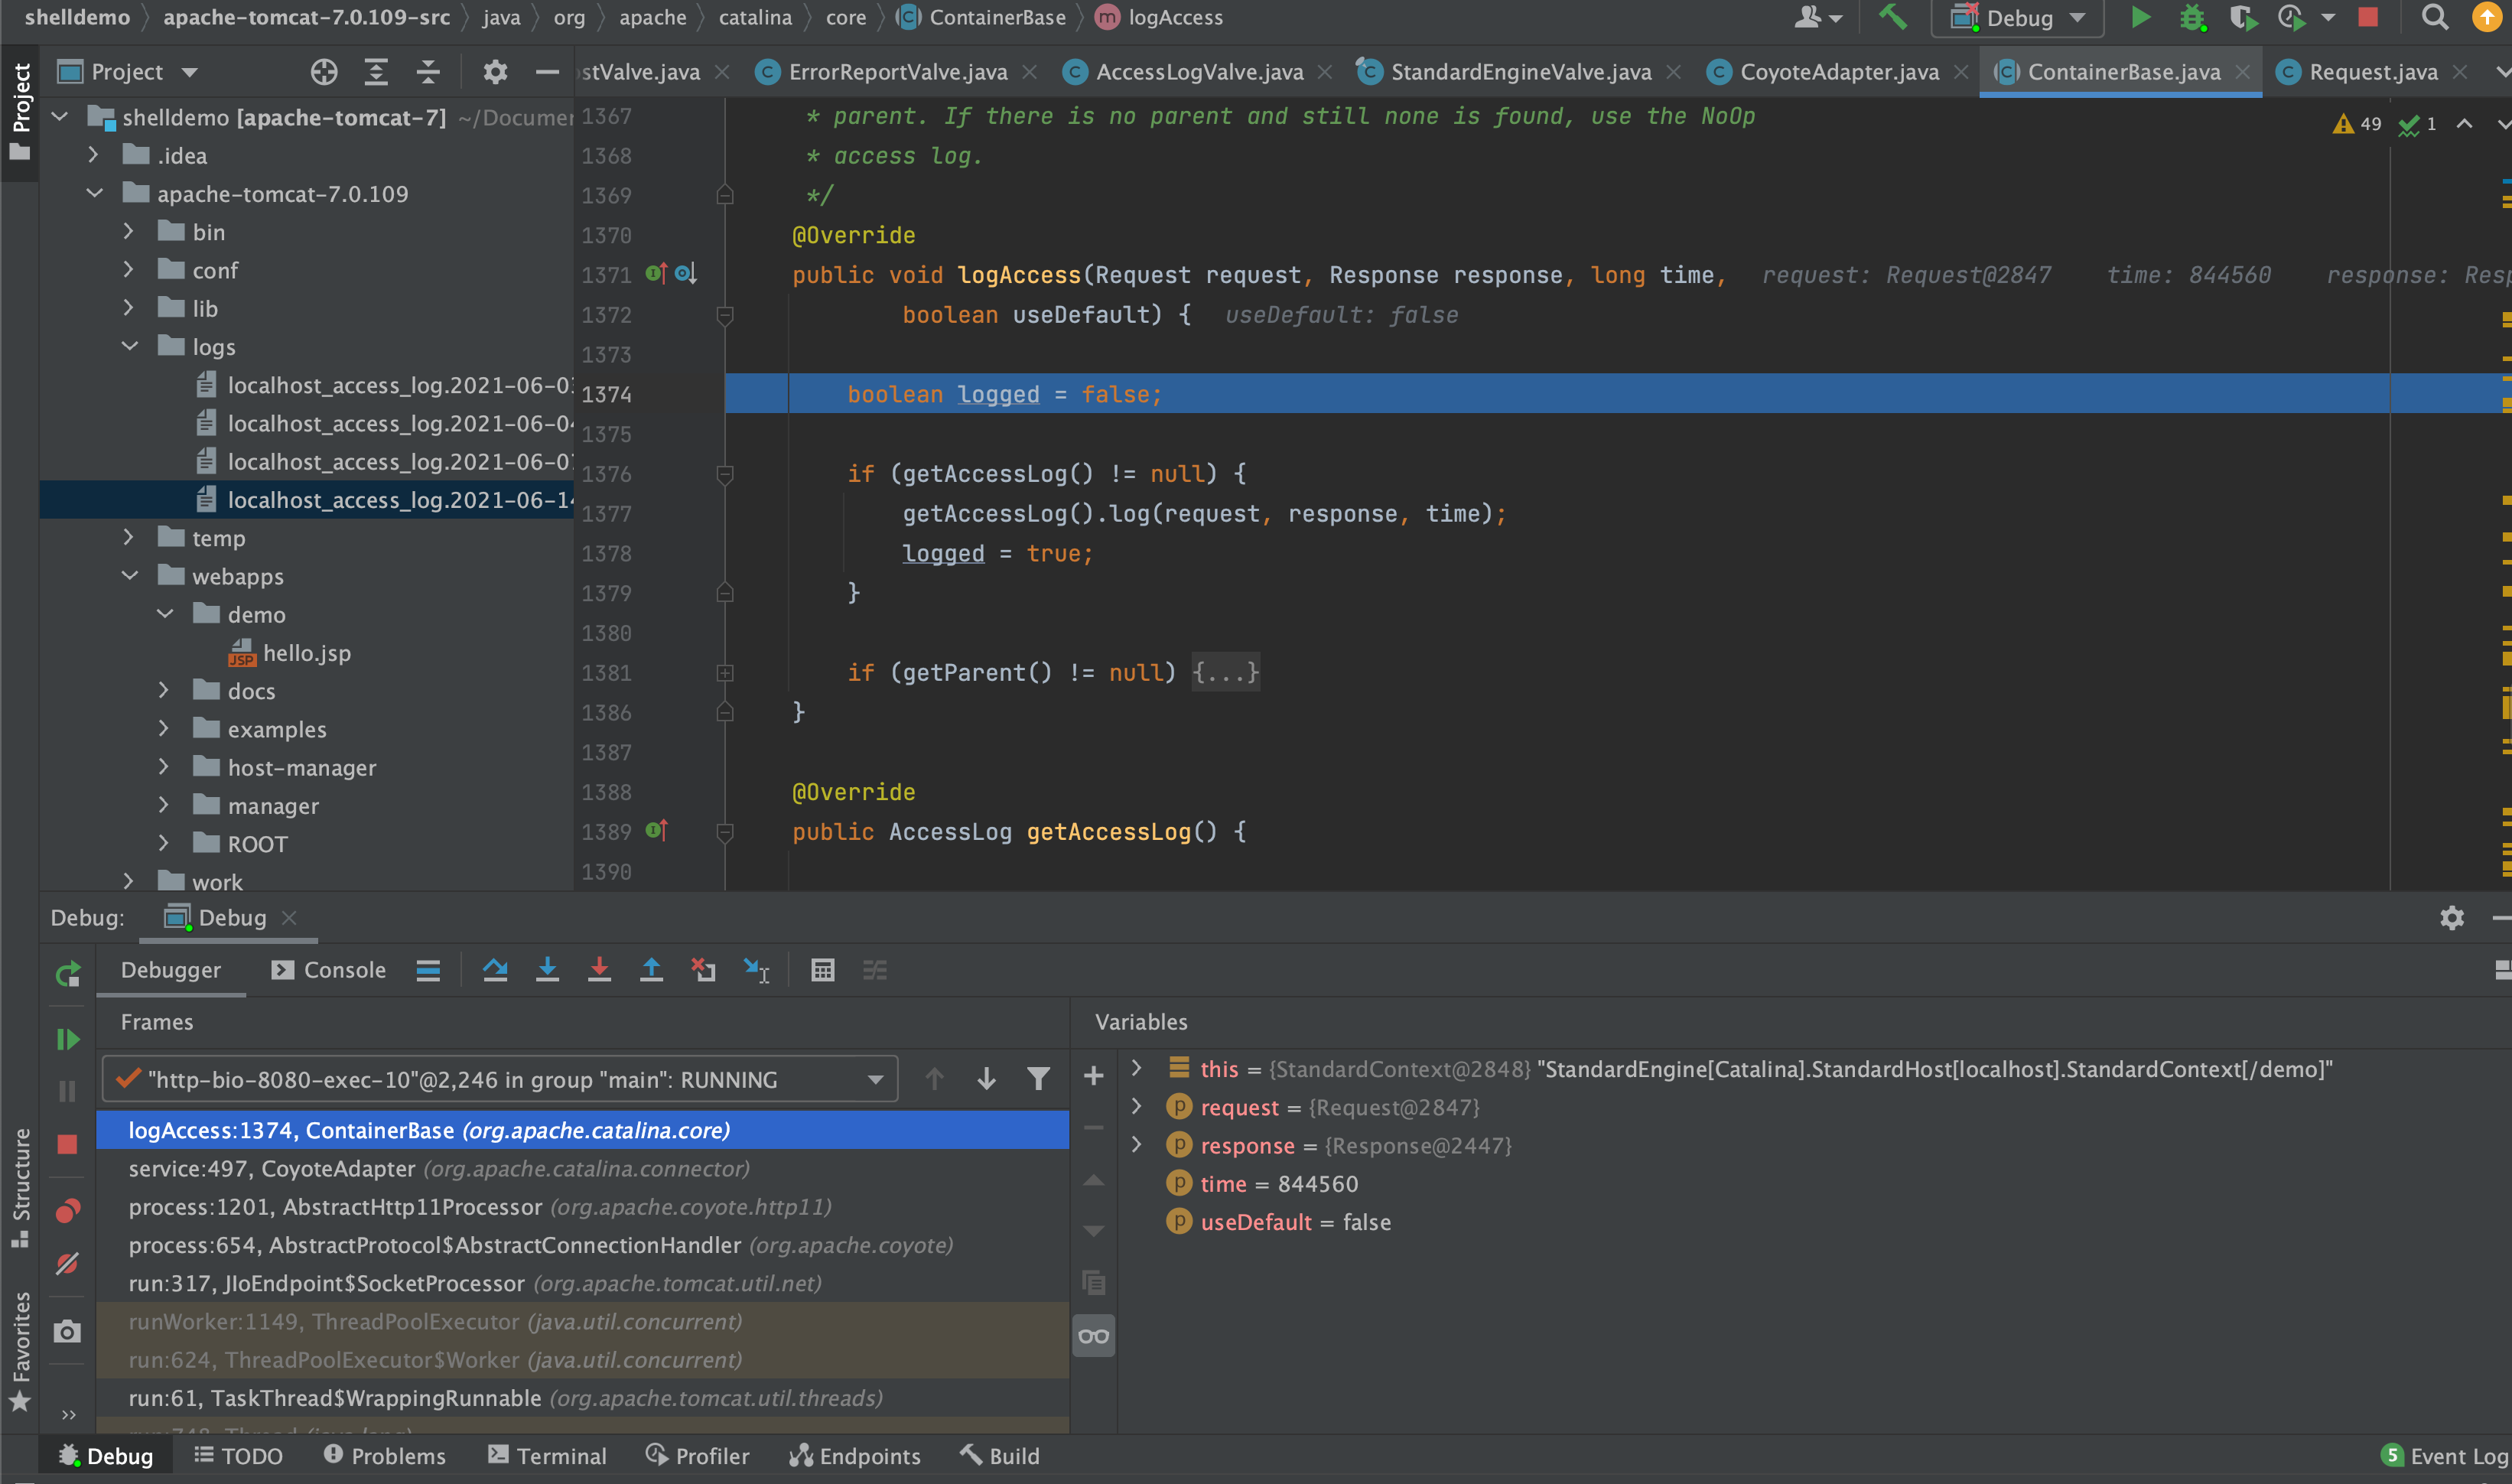Screen dimensions: 2512x1484
Task: Switch to Console tab in debugger
Action: (328, 970)
